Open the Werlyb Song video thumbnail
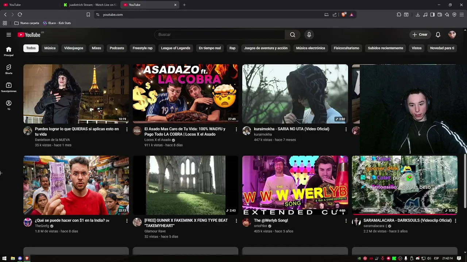This screenshot has width=467, height=262. 295,185
